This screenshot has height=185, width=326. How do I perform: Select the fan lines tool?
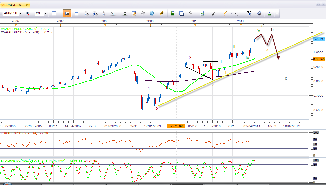point(214,13)
